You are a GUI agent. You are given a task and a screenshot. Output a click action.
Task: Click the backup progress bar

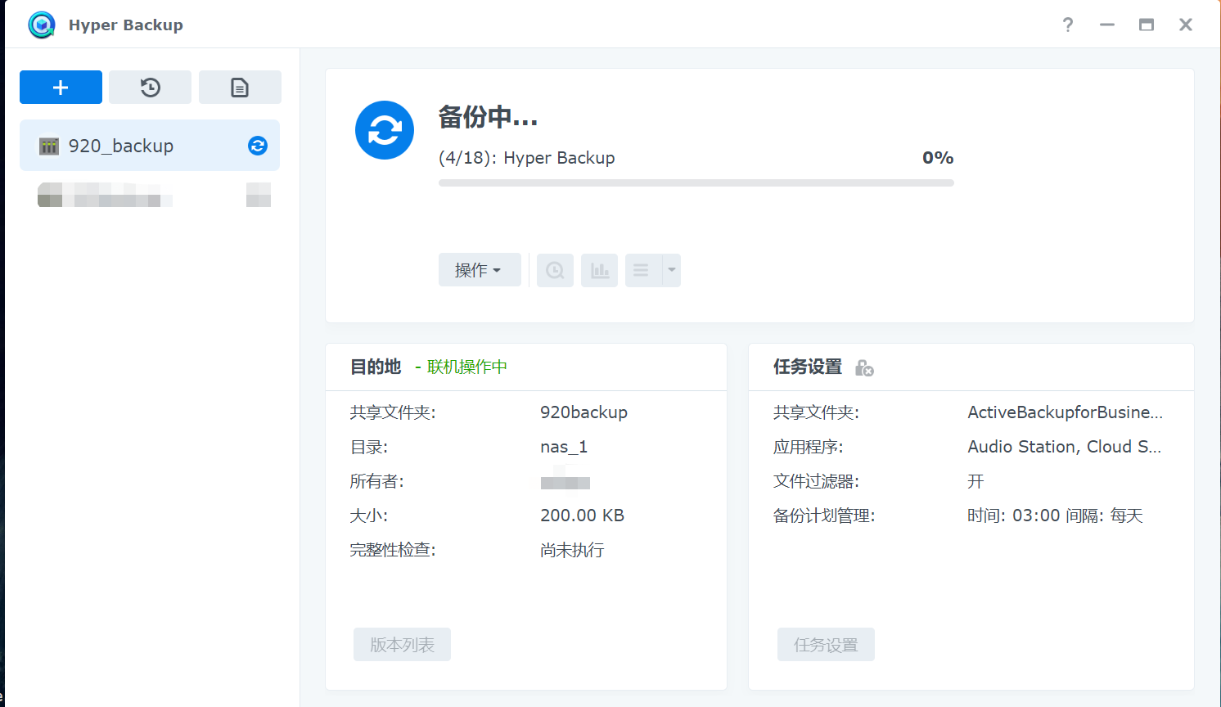pos(696,183)
